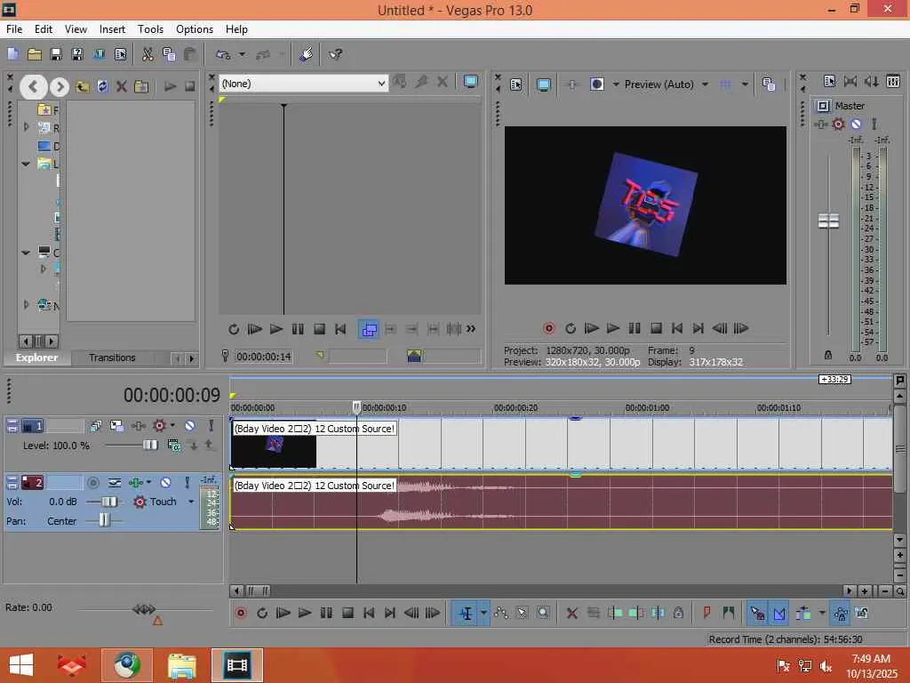Screen dimensions: 910x683
Task: Adjust track 2 Vol slider
Action: pyautogui.click(x=108, y=502)
